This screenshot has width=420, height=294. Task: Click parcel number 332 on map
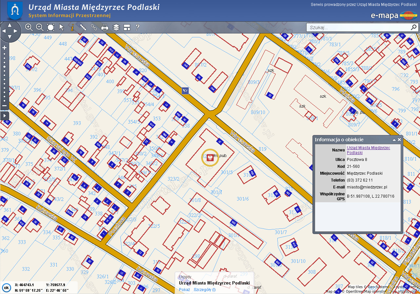26,269
